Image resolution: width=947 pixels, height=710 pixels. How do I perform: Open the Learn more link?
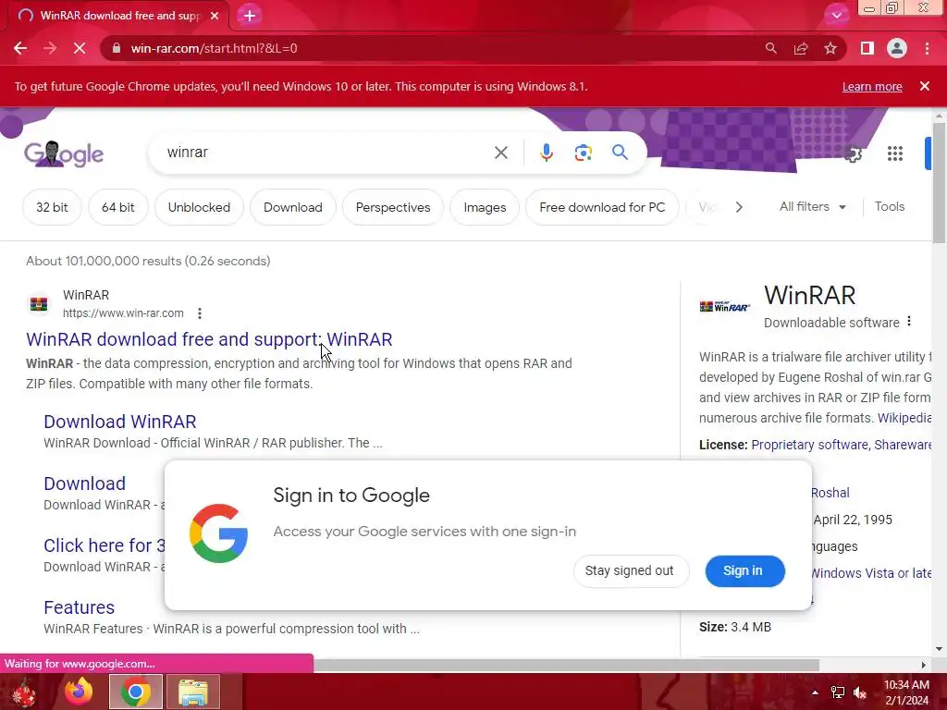[872, 86]
